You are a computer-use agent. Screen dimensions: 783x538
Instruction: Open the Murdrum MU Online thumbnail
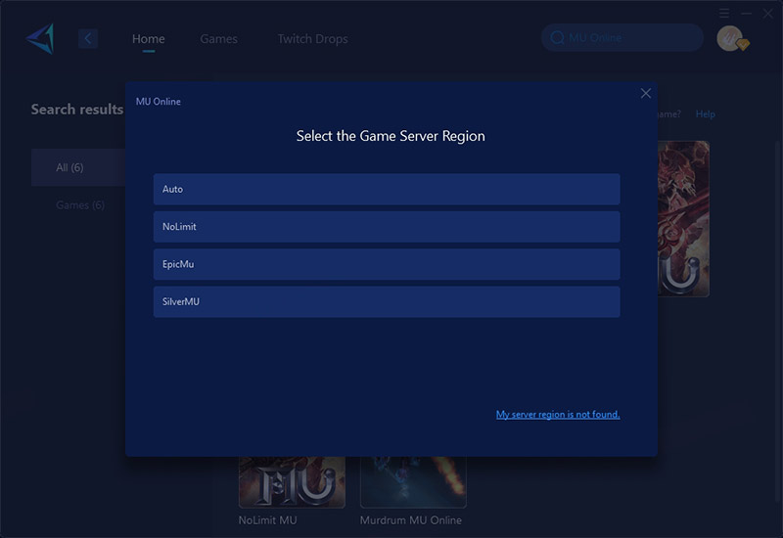coord(413,481)
